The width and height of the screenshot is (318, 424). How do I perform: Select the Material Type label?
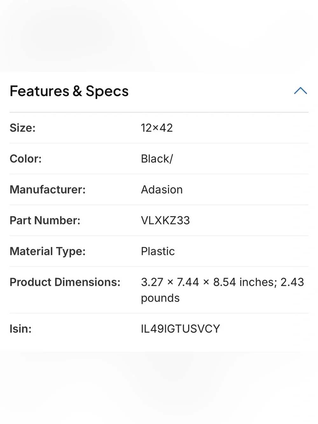[48, 251]
